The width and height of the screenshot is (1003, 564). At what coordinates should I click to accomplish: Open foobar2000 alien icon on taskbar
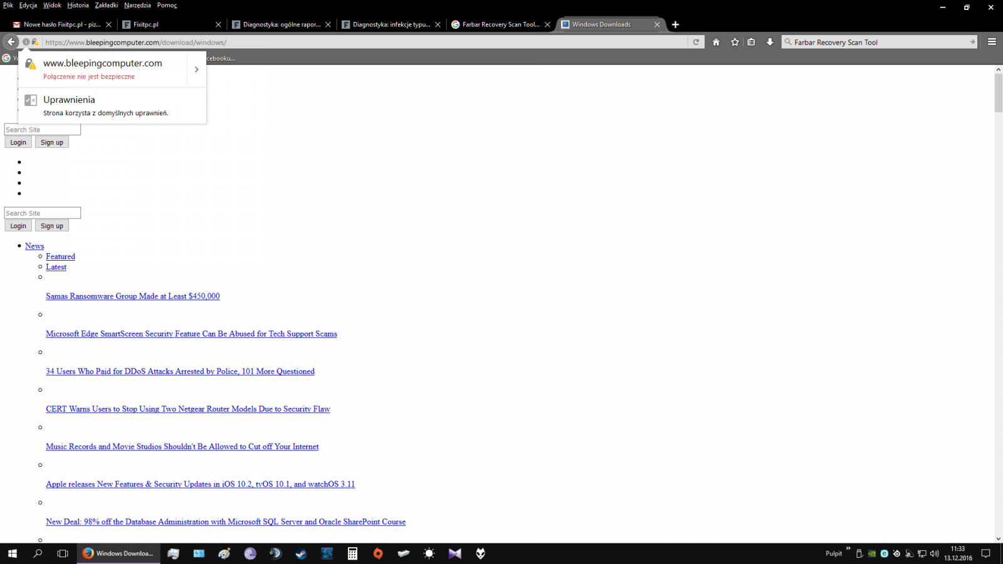tap(481, 553)
